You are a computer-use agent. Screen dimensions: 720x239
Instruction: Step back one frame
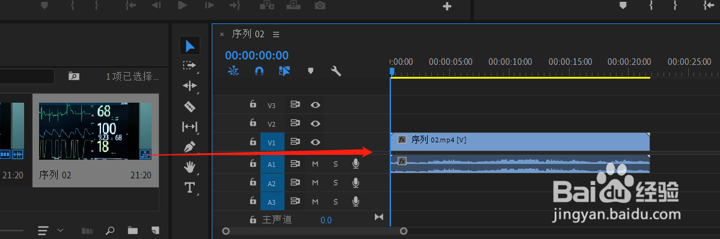(x=156, y=5)
